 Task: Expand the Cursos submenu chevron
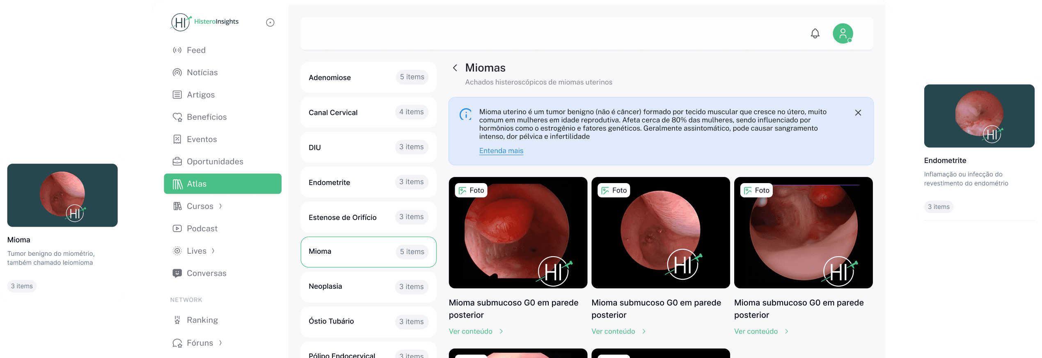pyautogui.click(x=220, y=206)
